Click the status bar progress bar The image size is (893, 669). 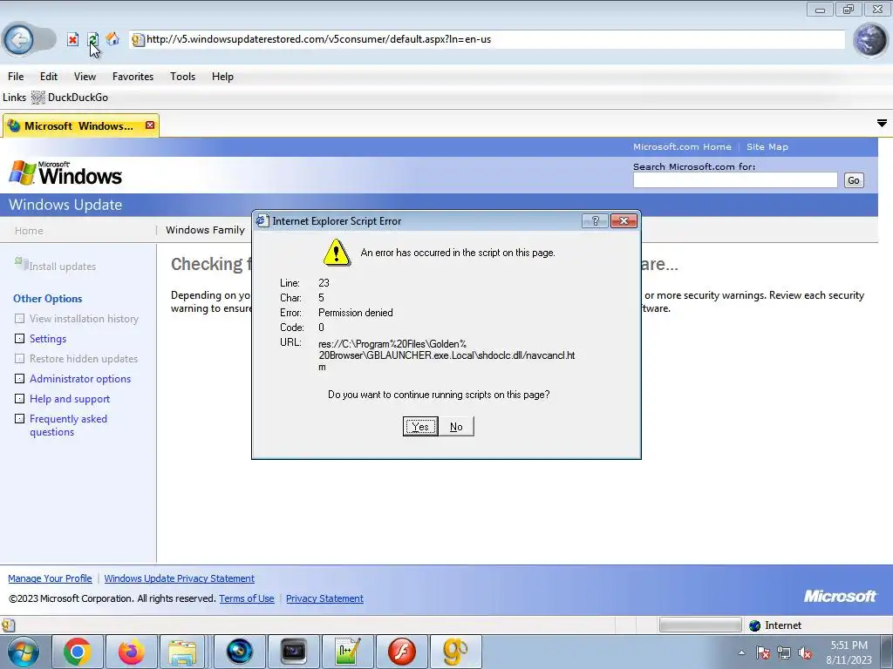[700, 625]
